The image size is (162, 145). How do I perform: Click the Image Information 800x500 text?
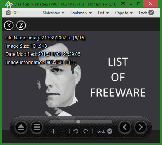click(x=41, y=62)
